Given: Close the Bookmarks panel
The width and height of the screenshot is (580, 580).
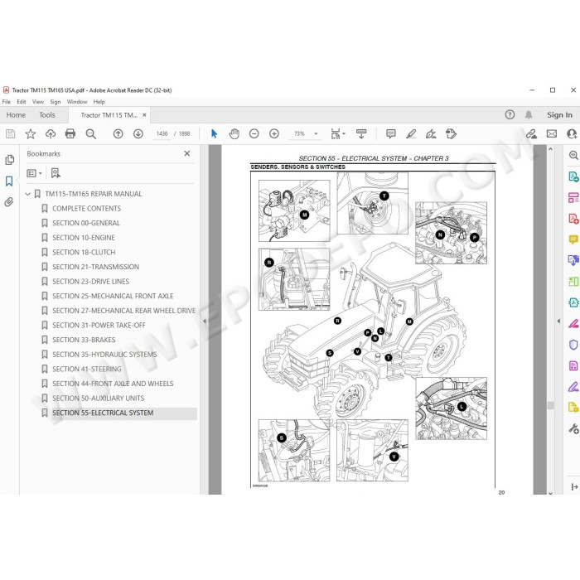Looking at the screenshot, I should pos(187,153).
